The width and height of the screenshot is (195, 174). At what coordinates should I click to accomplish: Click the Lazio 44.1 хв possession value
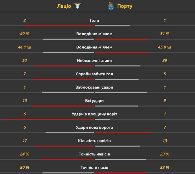(x=25, y=47)
